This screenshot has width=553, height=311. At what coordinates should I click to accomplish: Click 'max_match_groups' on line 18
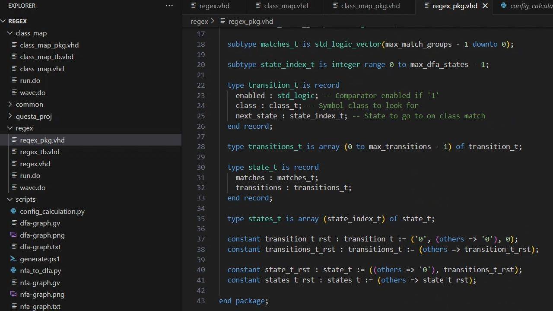(418, 44)
